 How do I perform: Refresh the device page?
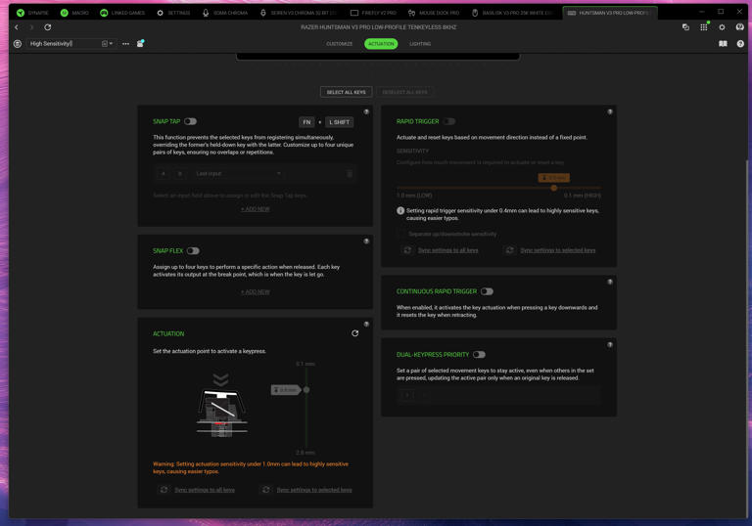(x=47, y=27)
